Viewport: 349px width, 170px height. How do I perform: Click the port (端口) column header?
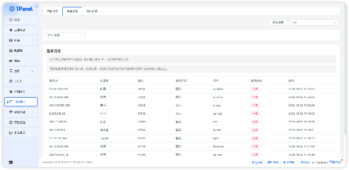point(140,81)
